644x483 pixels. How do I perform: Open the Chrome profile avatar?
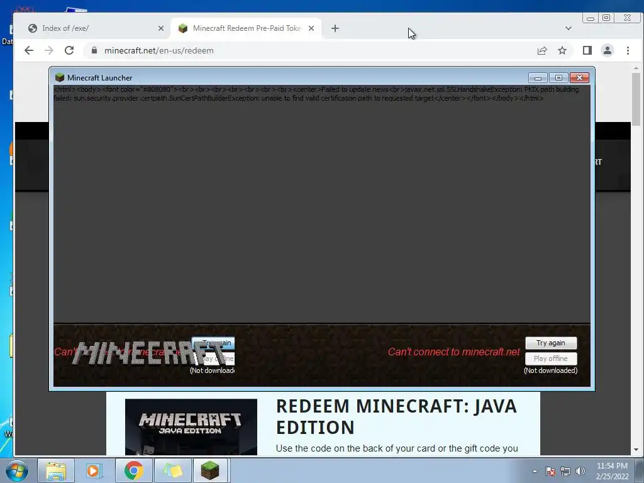coord(608,50)
